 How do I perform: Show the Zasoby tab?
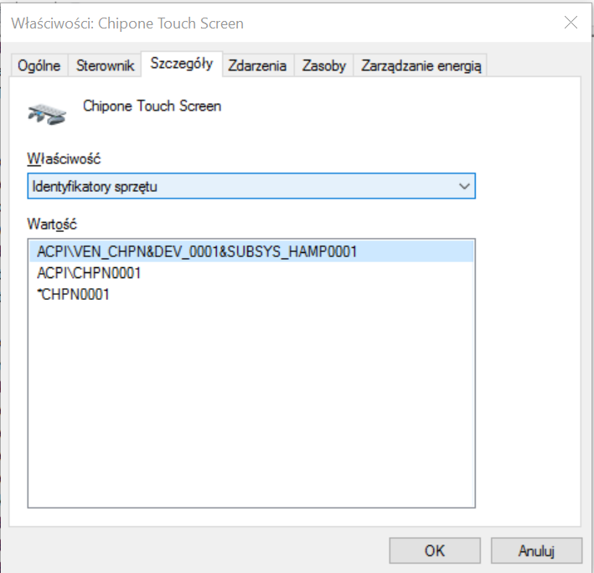click(324, 65)
